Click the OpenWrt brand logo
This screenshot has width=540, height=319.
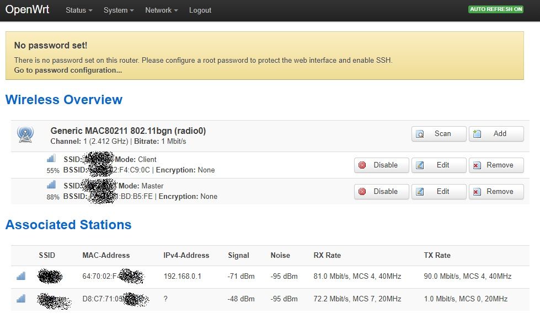pos(27,10)
